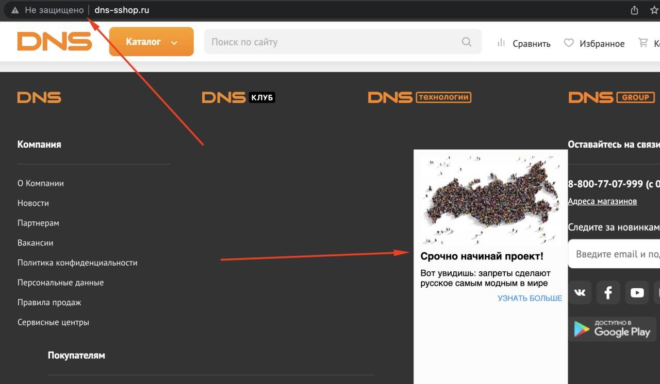Click the search magnifier icon

(467, 42)
